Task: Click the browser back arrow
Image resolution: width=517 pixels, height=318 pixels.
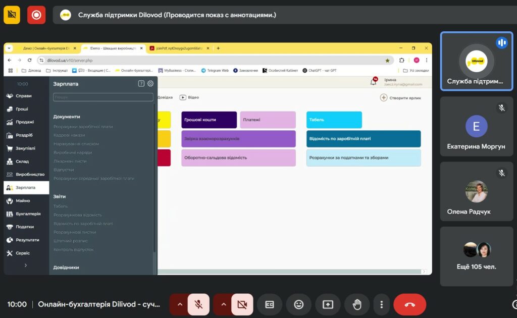Action: coord(10,60)
